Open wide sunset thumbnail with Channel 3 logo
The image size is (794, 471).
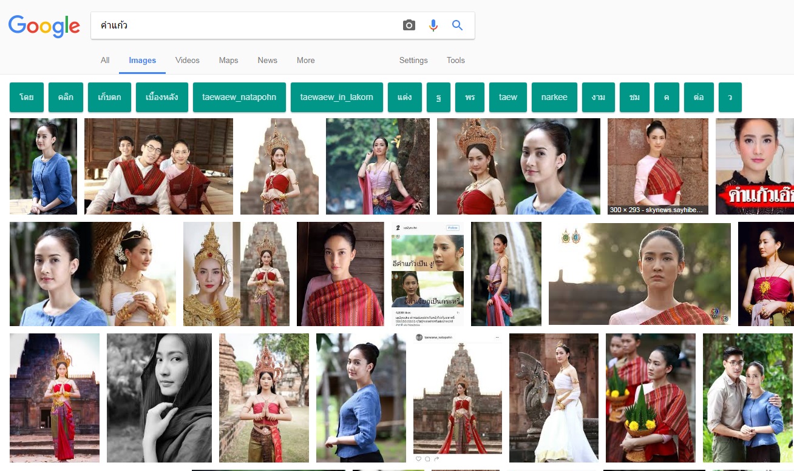tap(640, 274)
